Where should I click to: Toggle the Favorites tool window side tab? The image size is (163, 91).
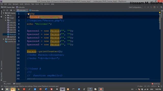pyautogui.click(x=1, y=76)
